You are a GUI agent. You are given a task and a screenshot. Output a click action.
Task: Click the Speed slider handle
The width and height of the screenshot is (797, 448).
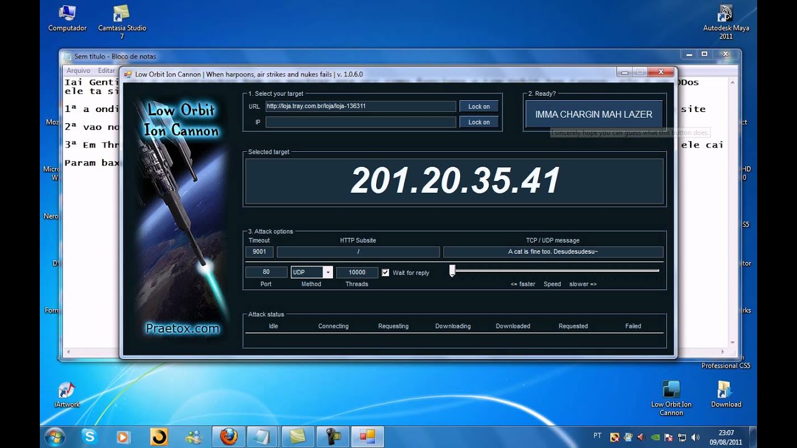pos(453,271)
